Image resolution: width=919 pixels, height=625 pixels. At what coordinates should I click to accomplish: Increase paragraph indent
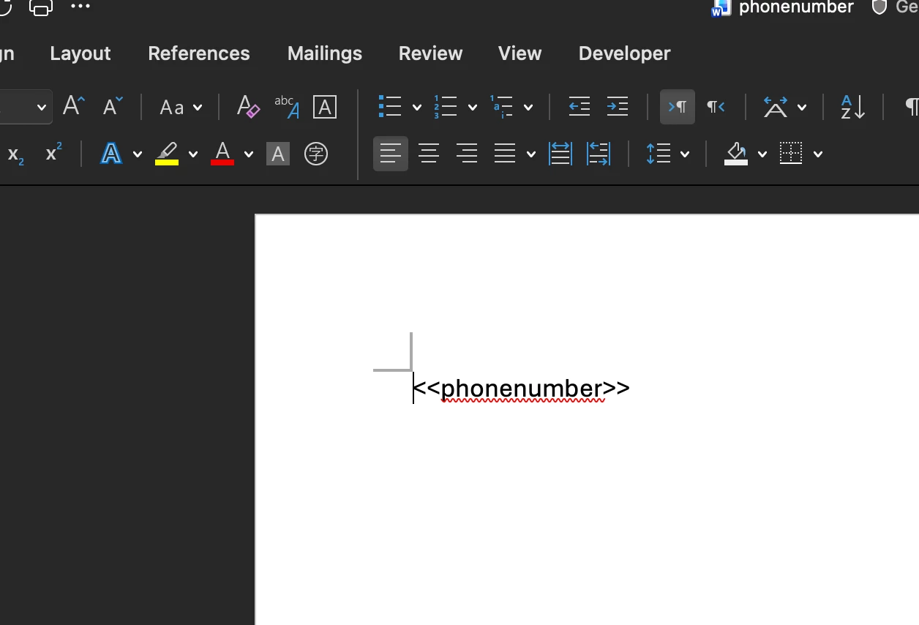(618, 107)
